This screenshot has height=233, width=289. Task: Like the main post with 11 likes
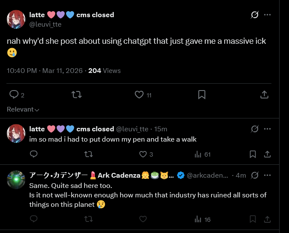tap(139, 95)
